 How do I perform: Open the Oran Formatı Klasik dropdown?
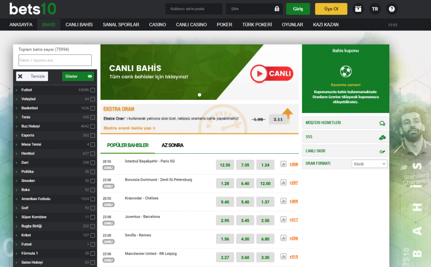coord(369,163)
